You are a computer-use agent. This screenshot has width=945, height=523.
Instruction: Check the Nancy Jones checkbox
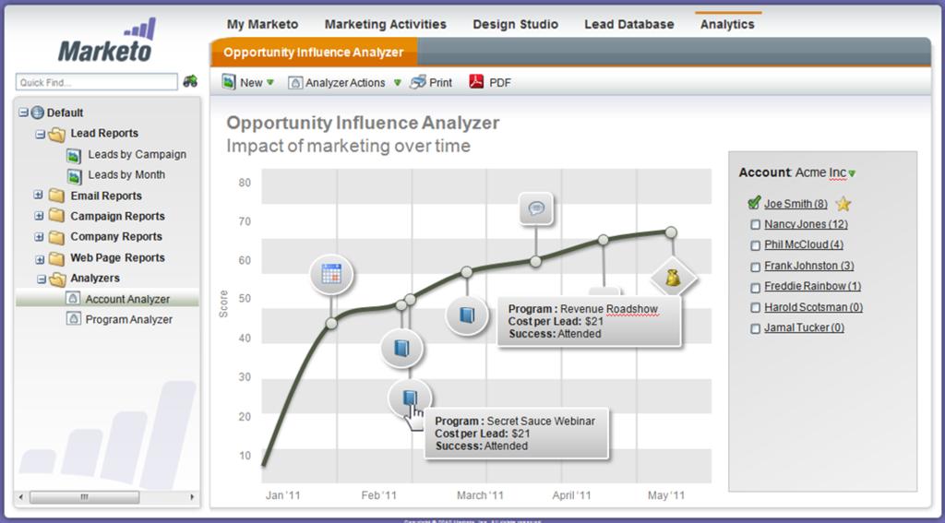click(x=755, y=225)
